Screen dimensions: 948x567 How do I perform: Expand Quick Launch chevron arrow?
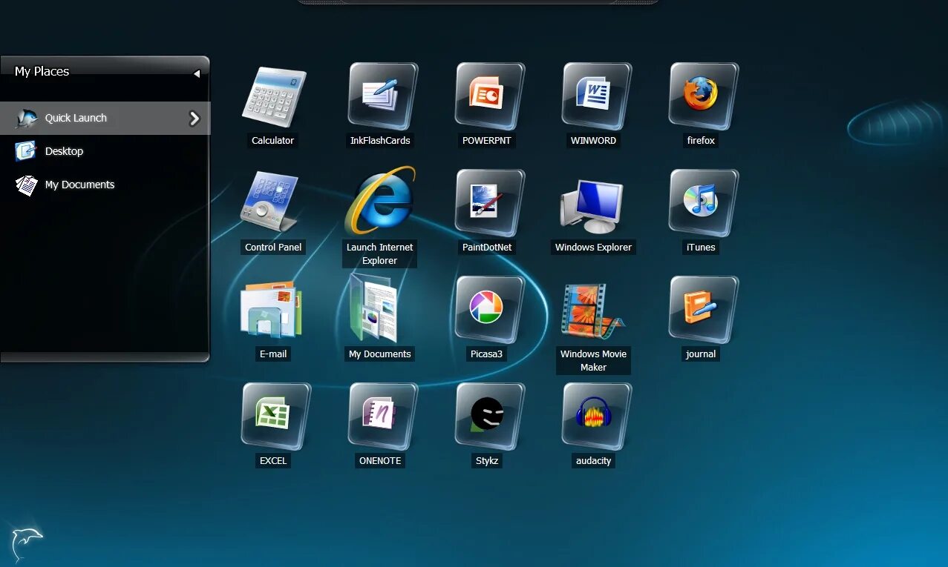(194, 119)
